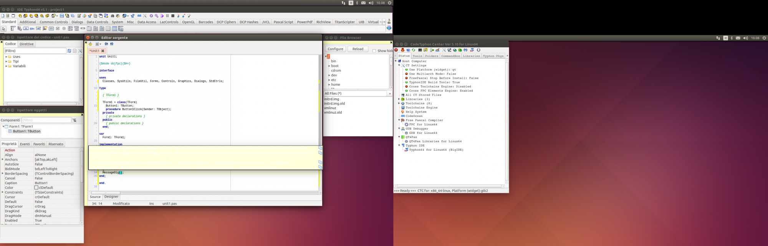768x246 pixels.
Task: Toggle the Show hidden checkbox in File Browser
Action: (374, 51)
